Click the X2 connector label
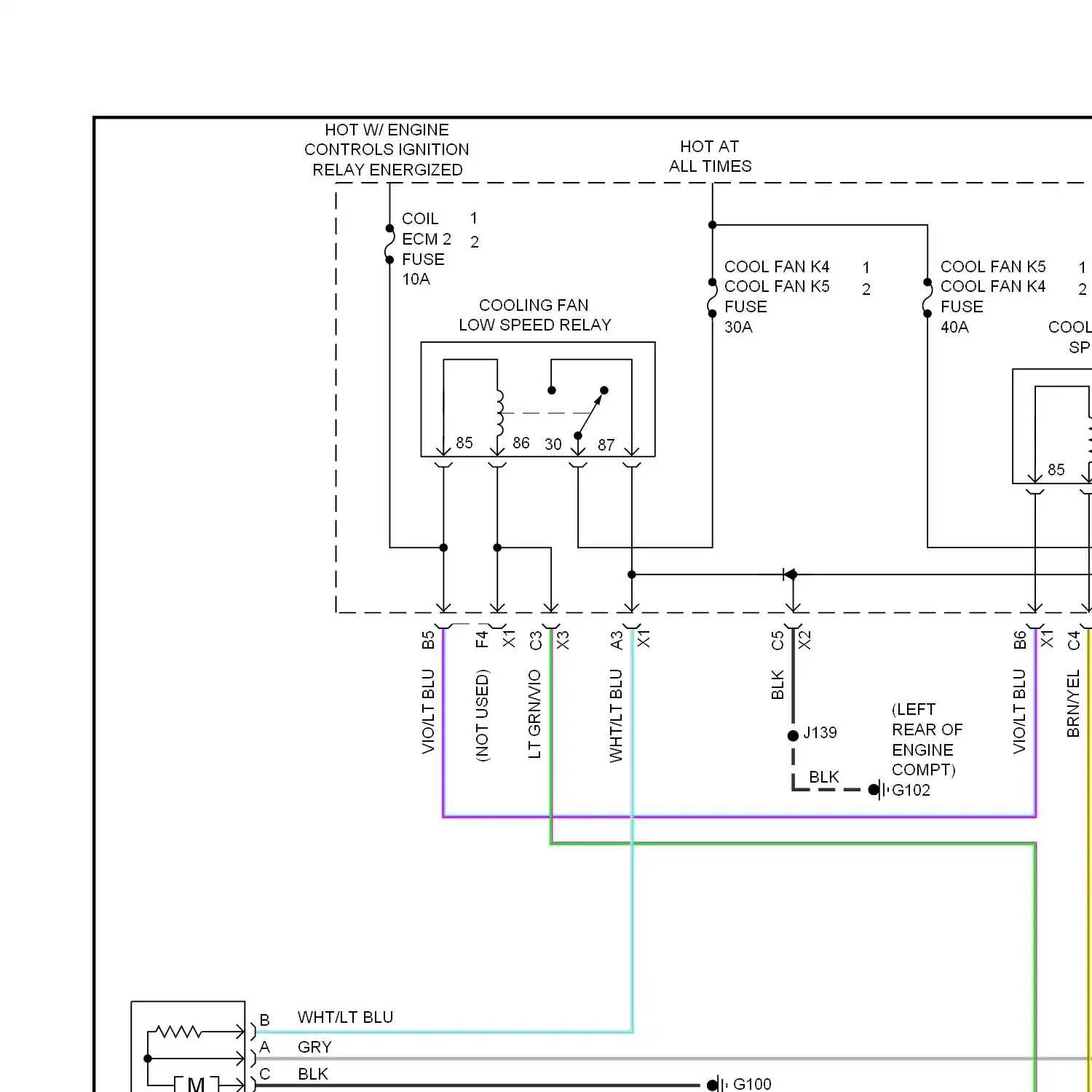This screenshot has height=1092, width=1092. (804, 641)
